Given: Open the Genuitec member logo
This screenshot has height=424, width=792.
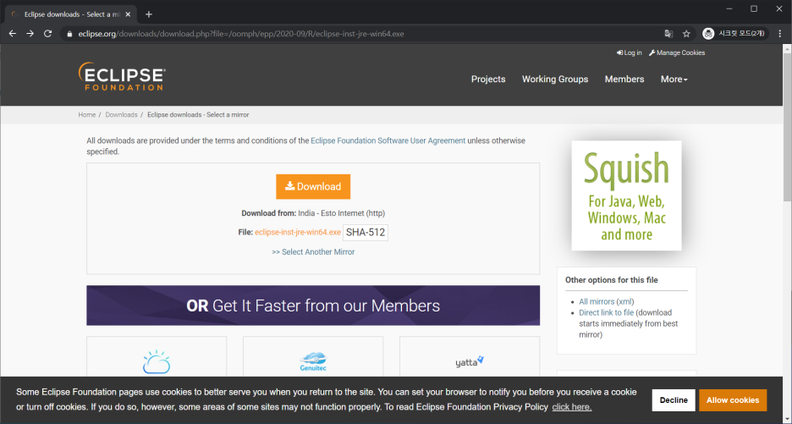Looking at the screenshot, I should click(x=313, y=362).
